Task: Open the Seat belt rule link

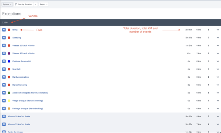Action: coord(16,69)
